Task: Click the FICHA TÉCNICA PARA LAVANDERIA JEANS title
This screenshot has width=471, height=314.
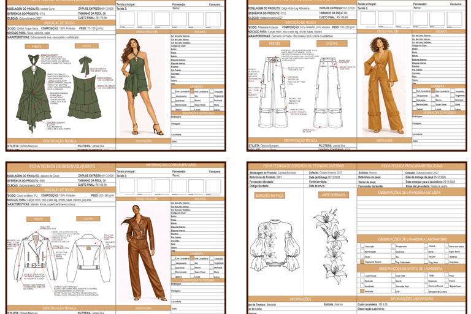Action: click(412, 166)
